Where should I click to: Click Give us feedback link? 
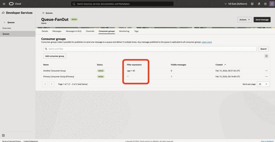tap(267, 141)
